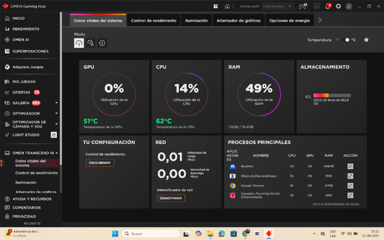Open Adquiera Juegos in sidebar
This screenshot has width=384, height=240.
[x=27, y=67]
